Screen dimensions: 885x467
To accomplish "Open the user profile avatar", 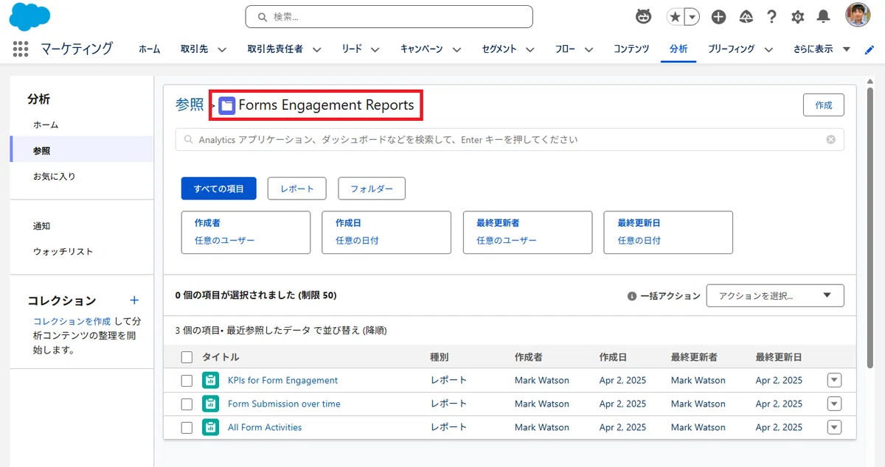I will tap(858, 15).
